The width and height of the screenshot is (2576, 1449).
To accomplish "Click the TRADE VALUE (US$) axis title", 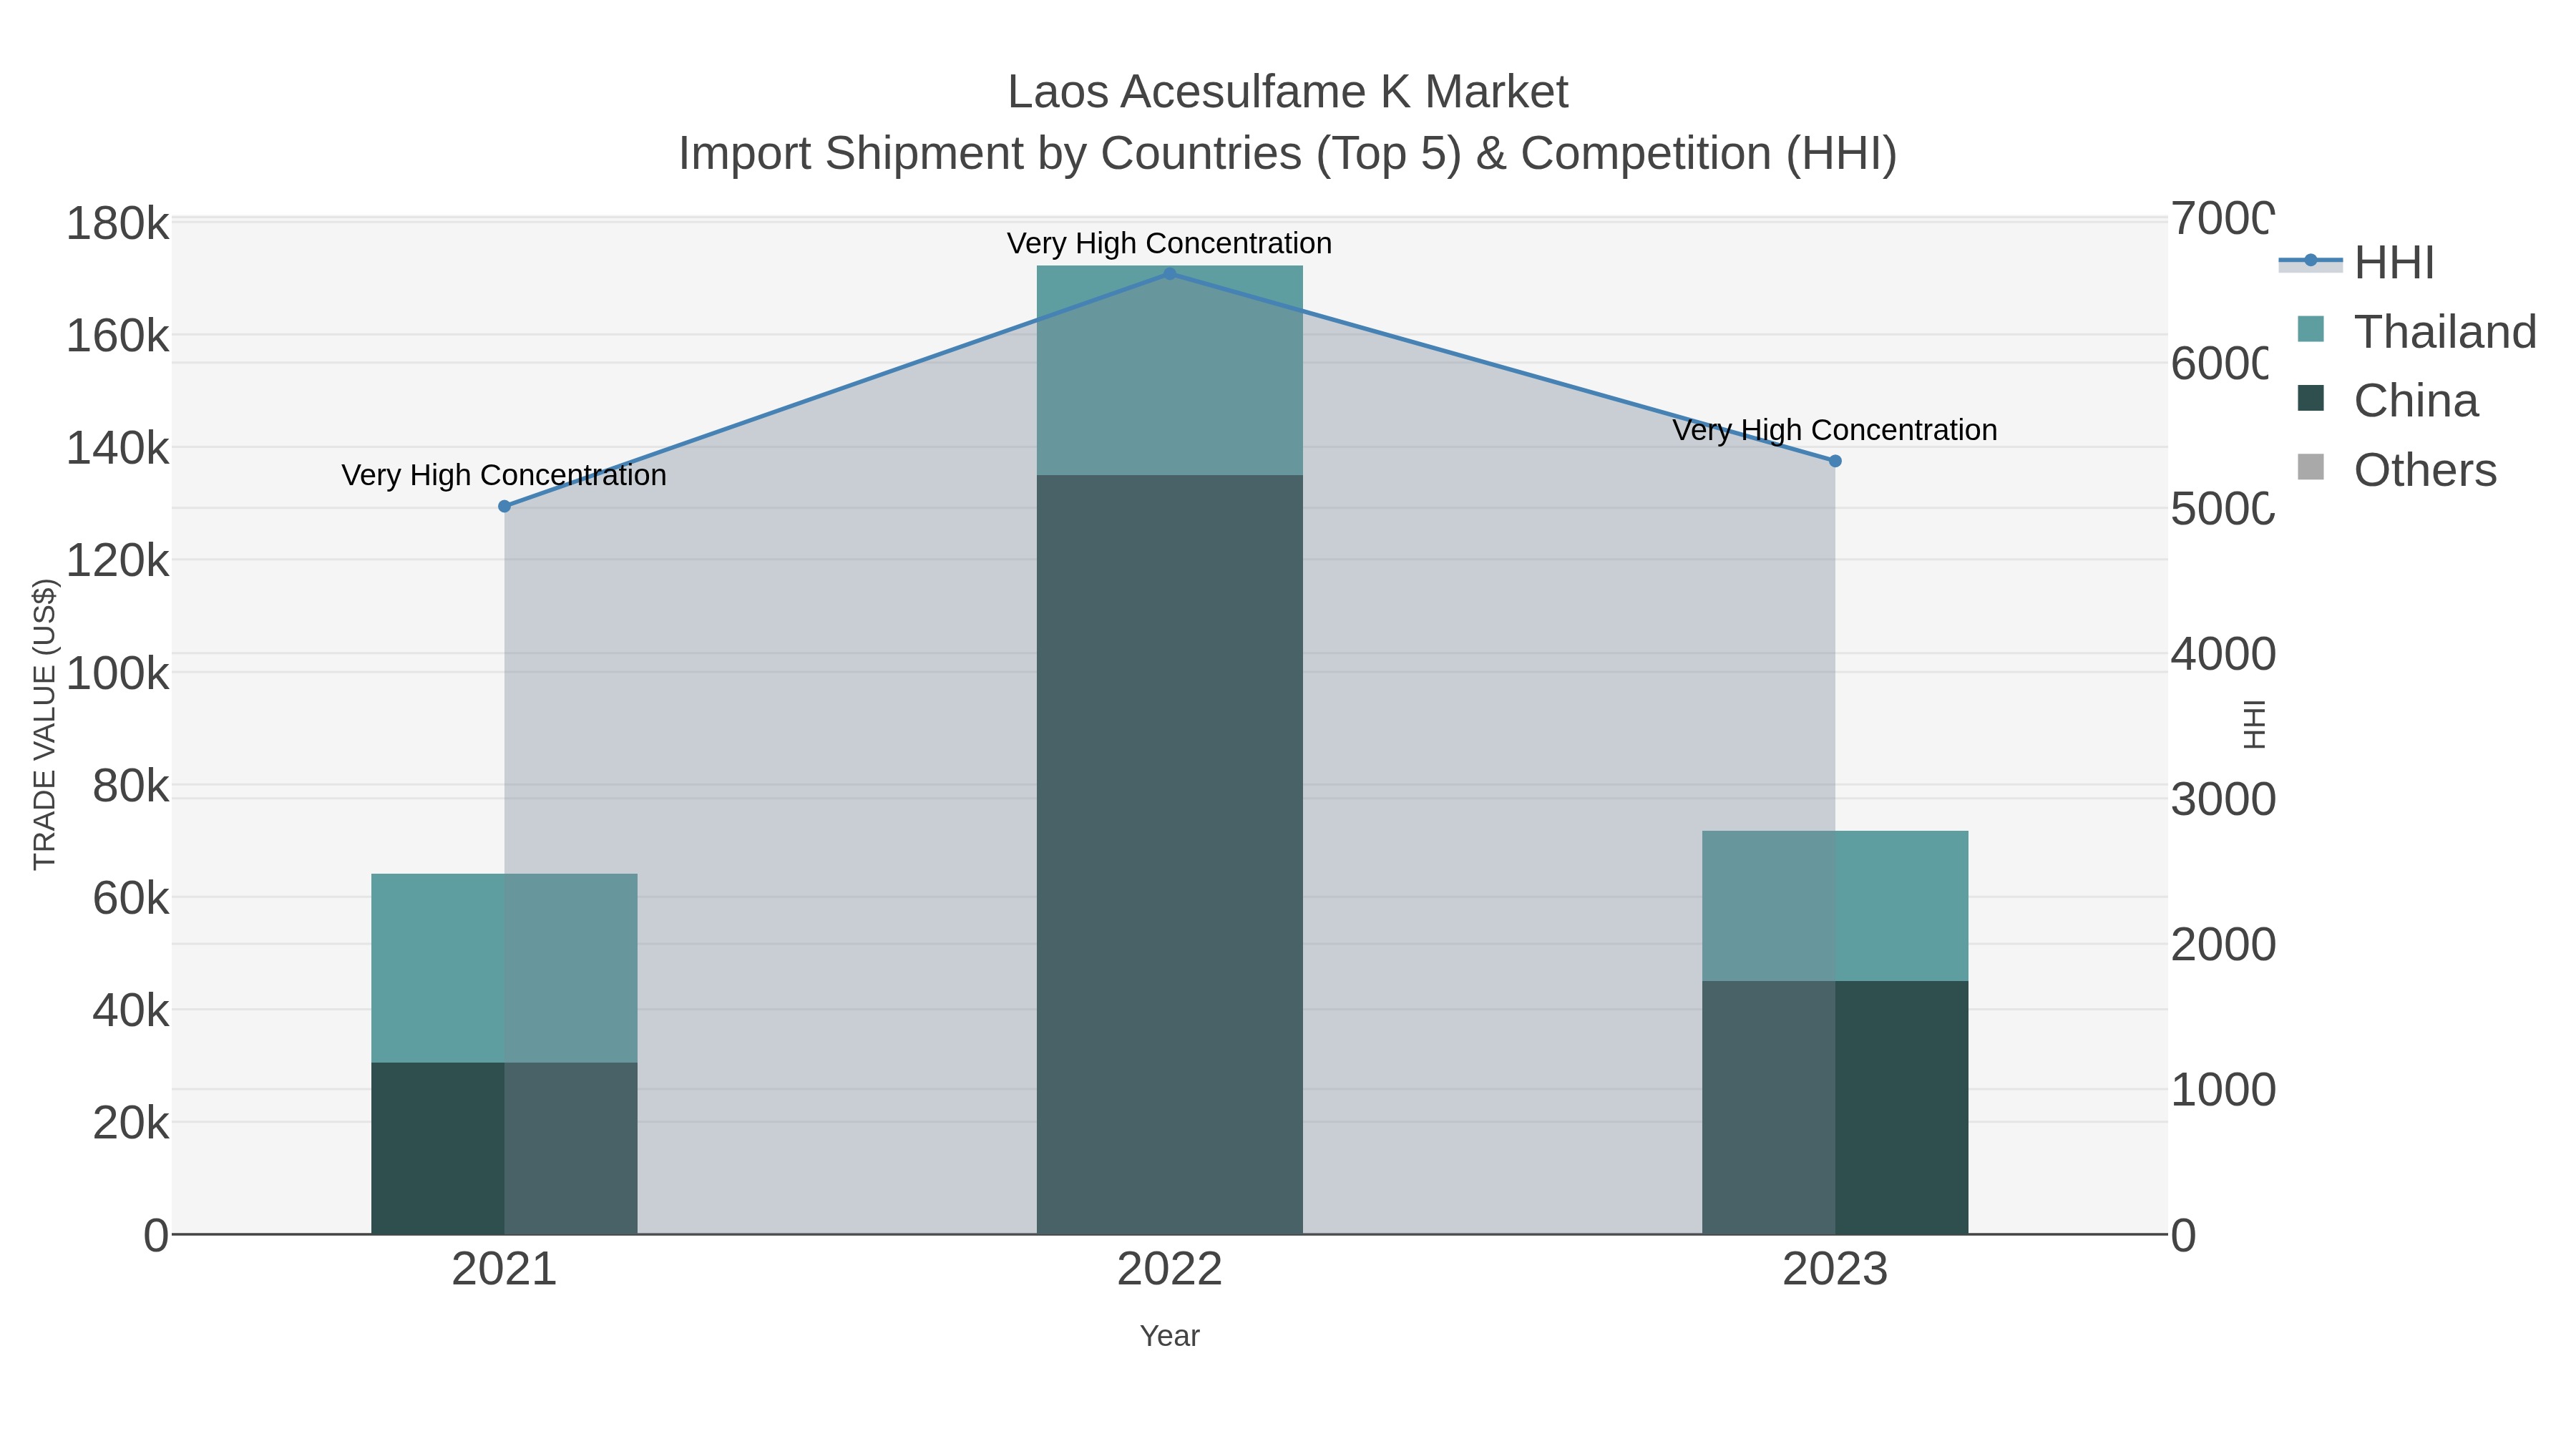I will [x=45, y=724].
